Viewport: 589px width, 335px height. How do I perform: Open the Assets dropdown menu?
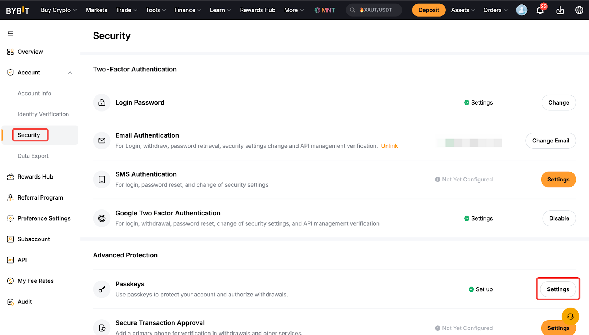tap(463, 10)
